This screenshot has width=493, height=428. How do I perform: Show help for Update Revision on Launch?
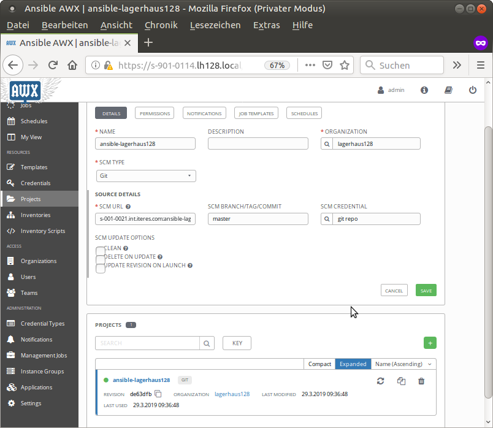(190, 266)
